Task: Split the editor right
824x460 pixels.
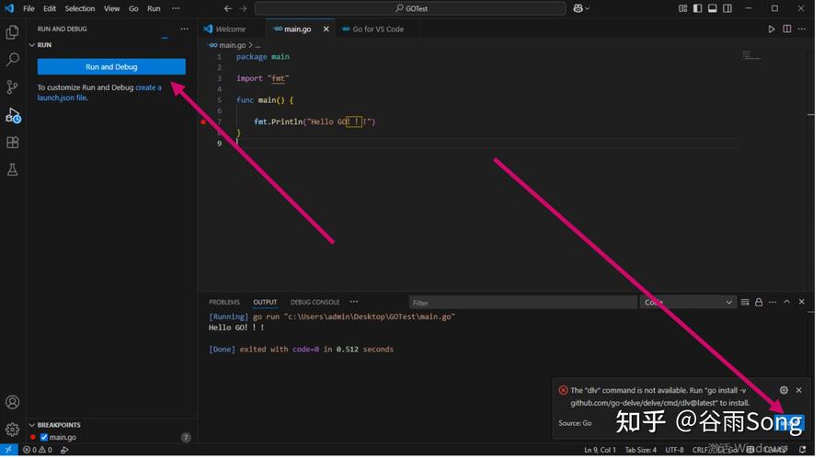Action: click(786, 29)
